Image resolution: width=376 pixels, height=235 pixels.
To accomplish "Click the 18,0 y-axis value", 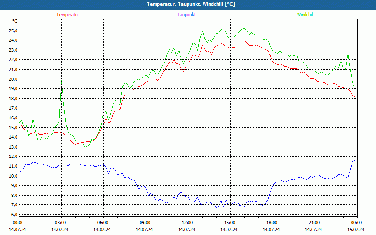I will (13, 98).
